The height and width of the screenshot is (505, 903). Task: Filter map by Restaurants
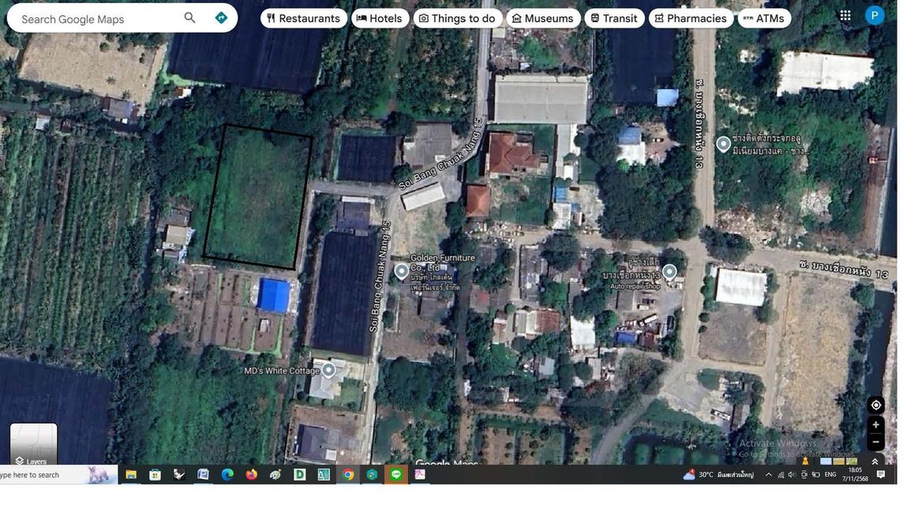[x=304, y=18]
